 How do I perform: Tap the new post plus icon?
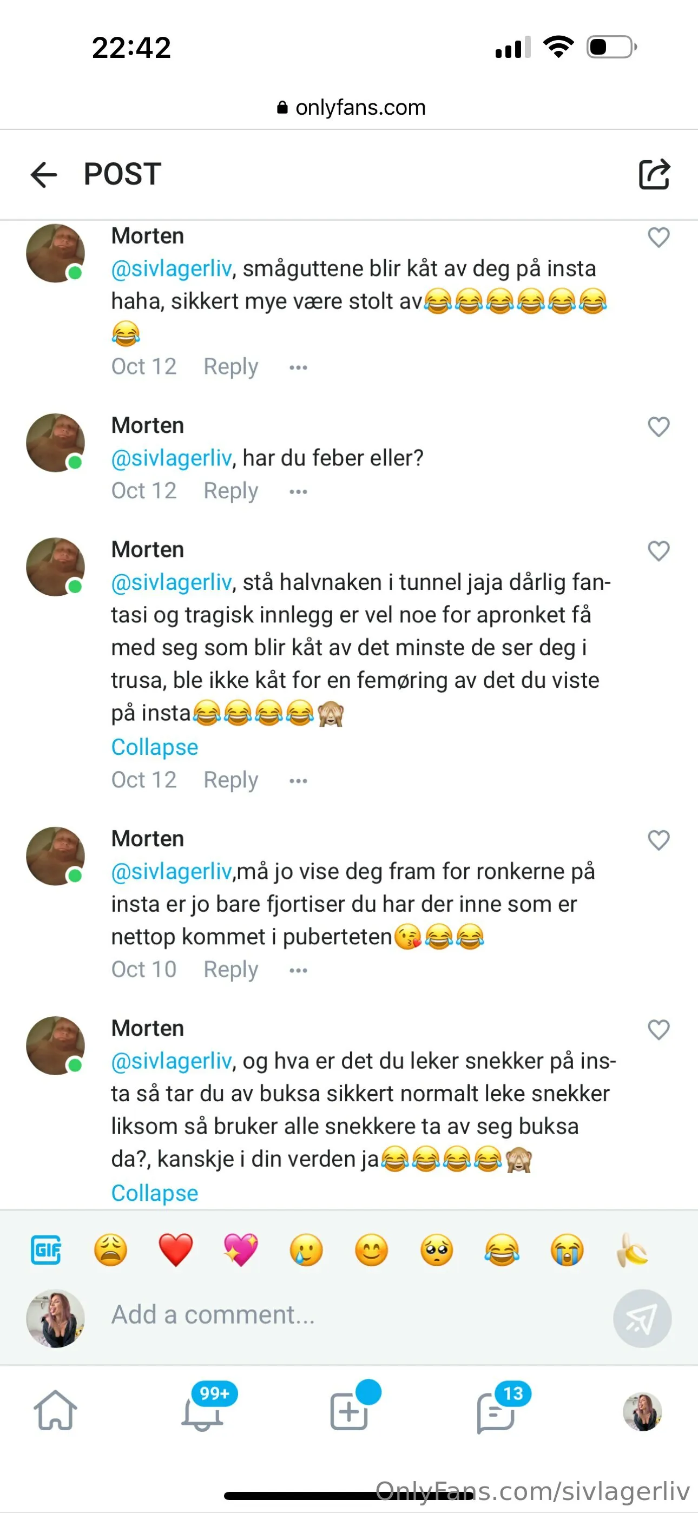349,1411
